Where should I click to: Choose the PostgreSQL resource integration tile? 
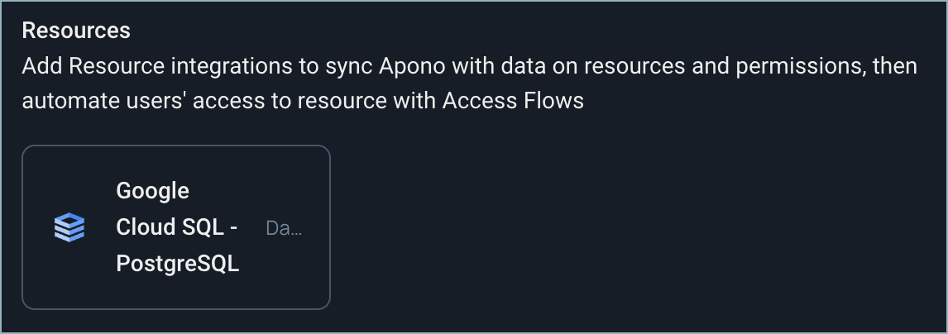[176, 227]
